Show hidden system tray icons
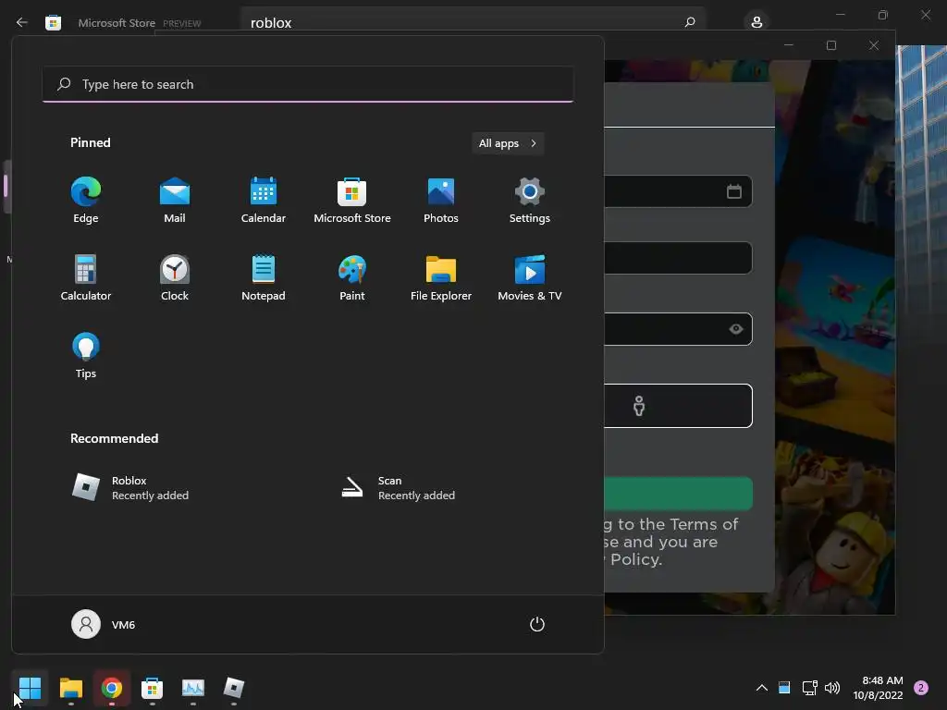The height and width of the screenshot is (710, 947). point(762,688)
